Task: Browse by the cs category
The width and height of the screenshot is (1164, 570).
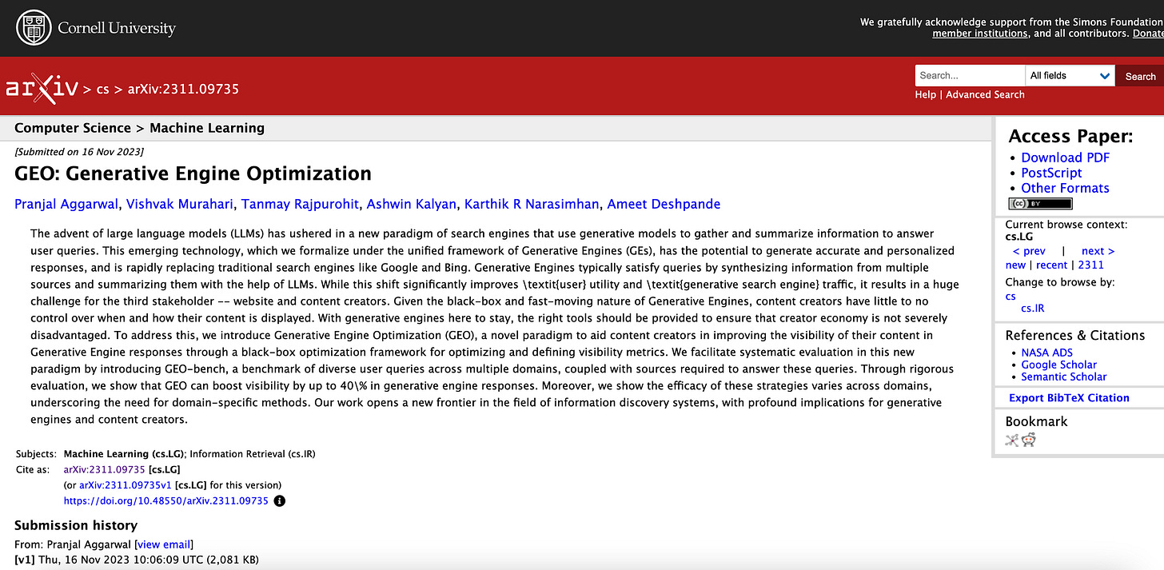Action: tap(1011, 296)
